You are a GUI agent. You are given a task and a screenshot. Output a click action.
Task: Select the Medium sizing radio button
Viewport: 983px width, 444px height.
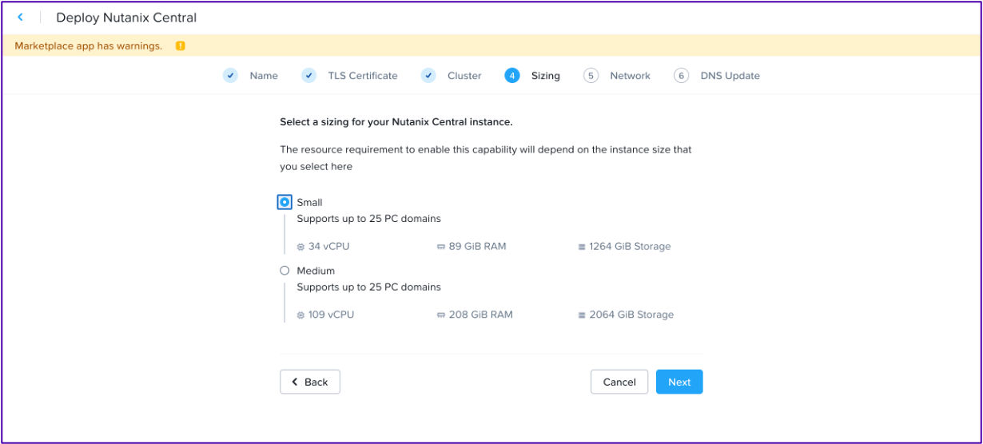285,271
